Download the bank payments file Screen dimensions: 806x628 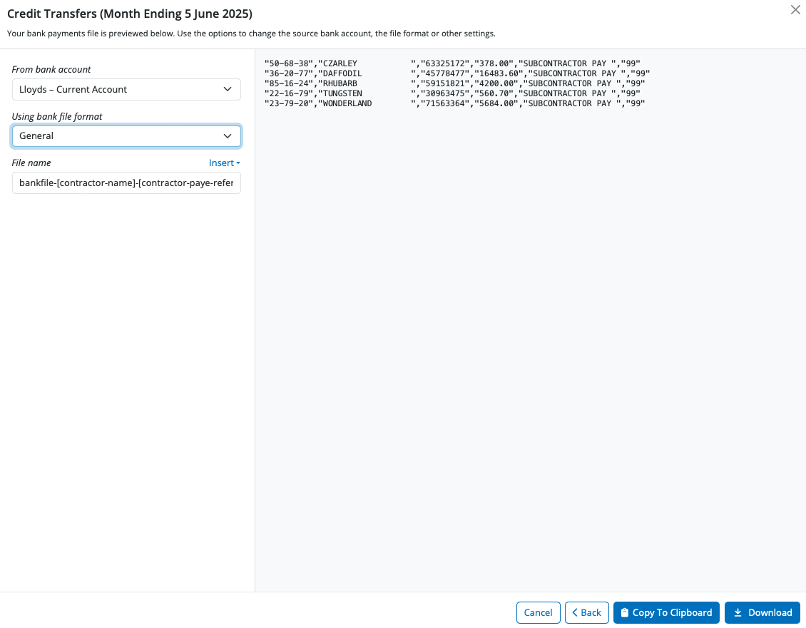(x=762, y=612)
